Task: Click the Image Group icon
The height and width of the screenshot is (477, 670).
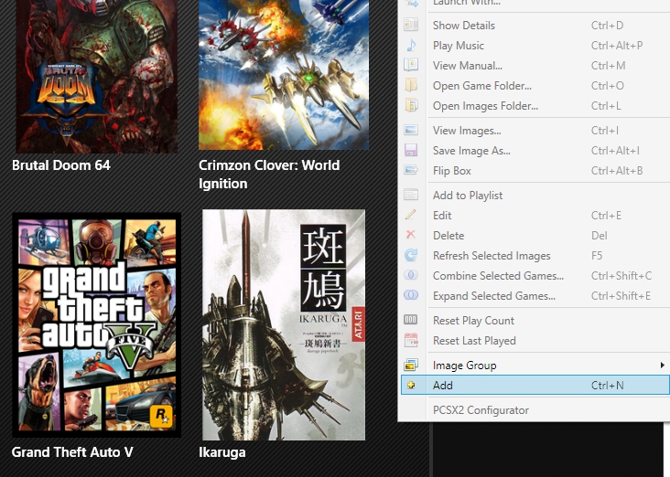Action: (411, 365)
